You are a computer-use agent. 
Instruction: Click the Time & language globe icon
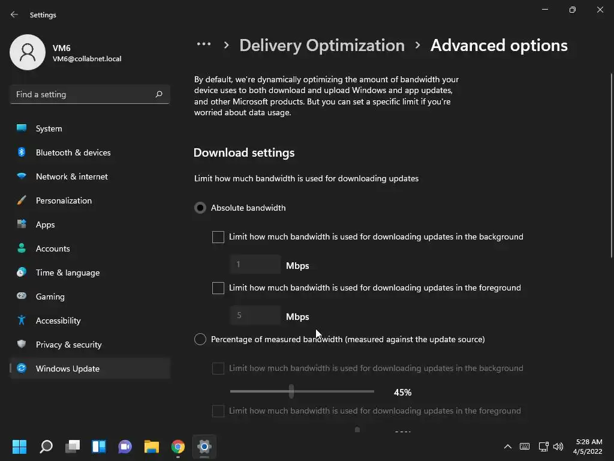pyautogui.click(x=22, y=272)
